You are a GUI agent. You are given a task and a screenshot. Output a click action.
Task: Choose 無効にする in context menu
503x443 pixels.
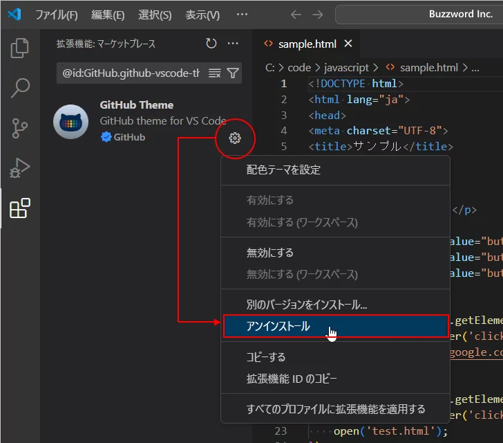335,253
